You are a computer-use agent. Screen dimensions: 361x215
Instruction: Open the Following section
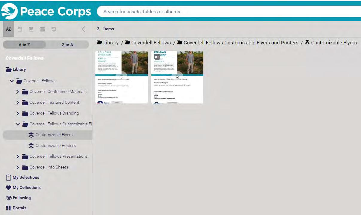pyautogui.click(x=22, y=198)
